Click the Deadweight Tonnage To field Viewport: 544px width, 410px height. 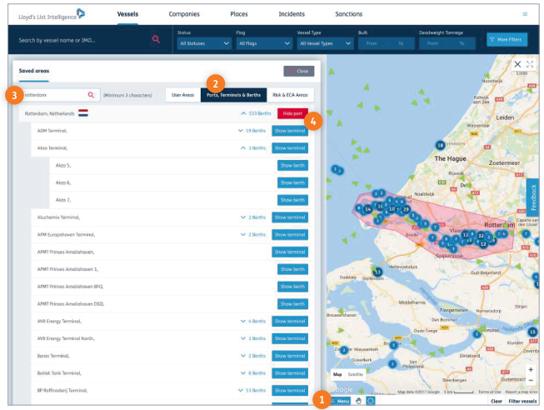462,43
